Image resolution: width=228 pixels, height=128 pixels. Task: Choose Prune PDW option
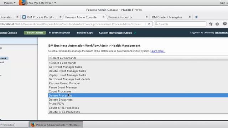click(x=138, y=104)
